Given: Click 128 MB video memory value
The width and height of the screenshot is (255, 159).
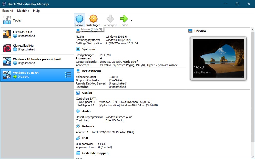Looking at the screenshot, I should point(114,77).
